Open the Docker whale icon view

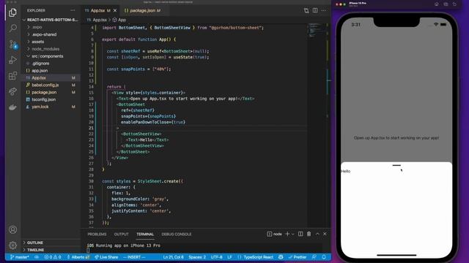tap(12, 107)
